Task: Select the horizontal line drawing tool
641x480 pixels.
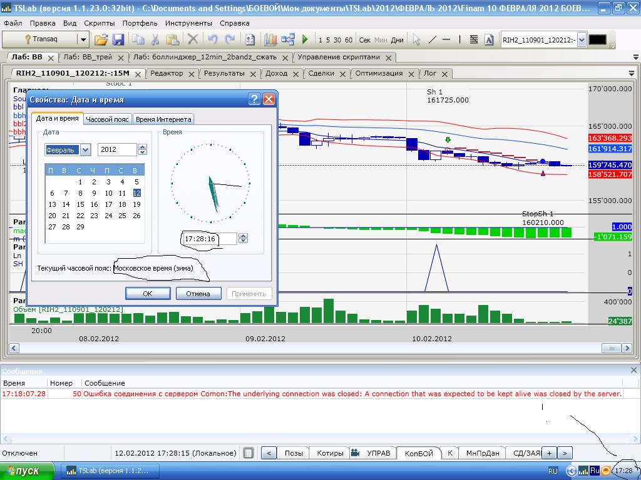Action: (x=446, y=39)
